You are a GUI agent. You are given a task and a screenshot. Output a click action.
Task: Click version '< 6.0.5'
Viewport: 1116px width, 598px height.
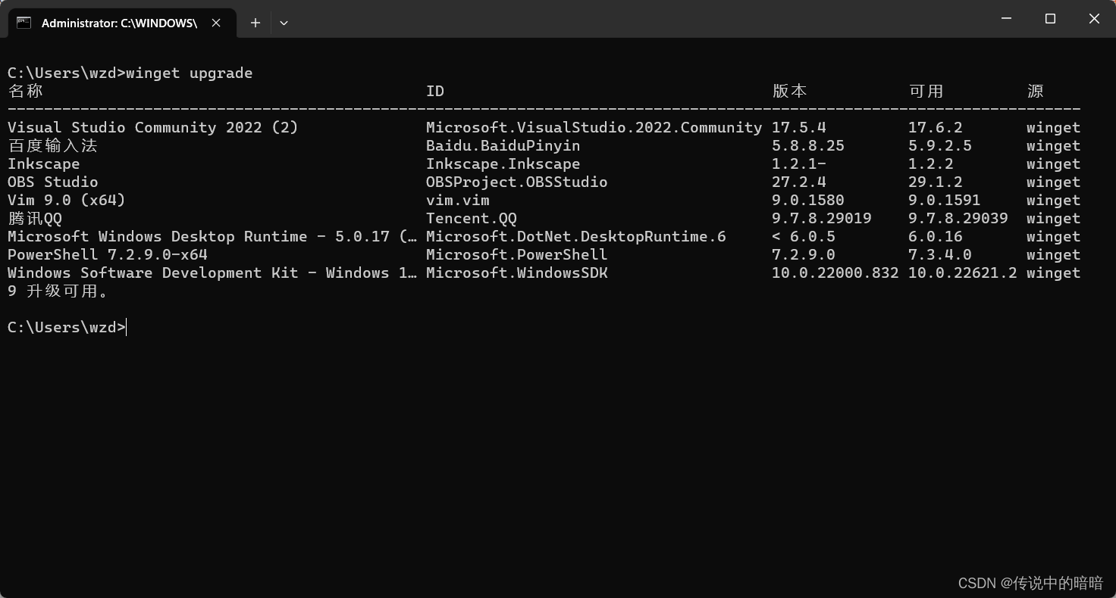click(x=804, y=236)
